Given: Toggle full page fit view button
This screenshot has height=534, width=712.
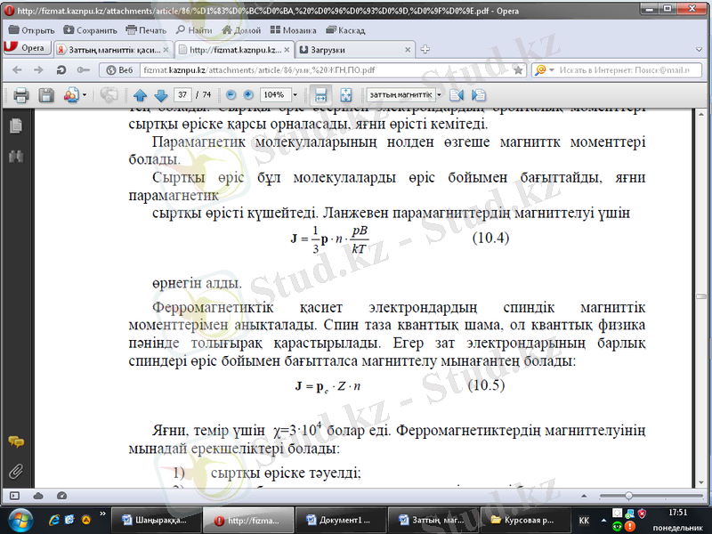Looking at the screenshot, I should coord(345,95).
